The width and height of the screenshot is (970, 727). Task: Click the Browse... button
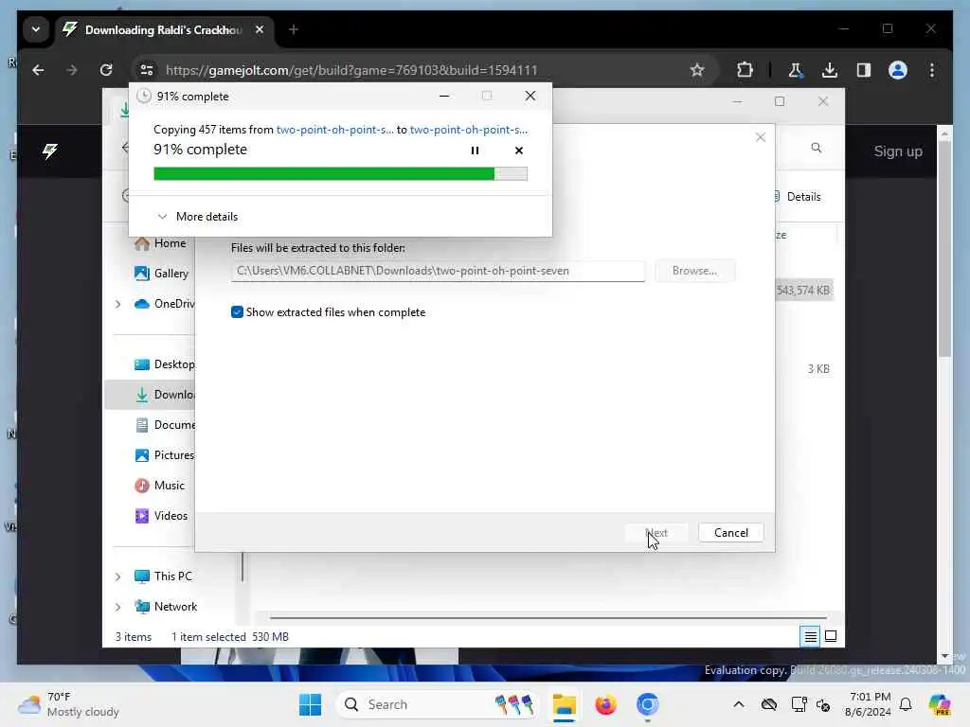point(694,271)
